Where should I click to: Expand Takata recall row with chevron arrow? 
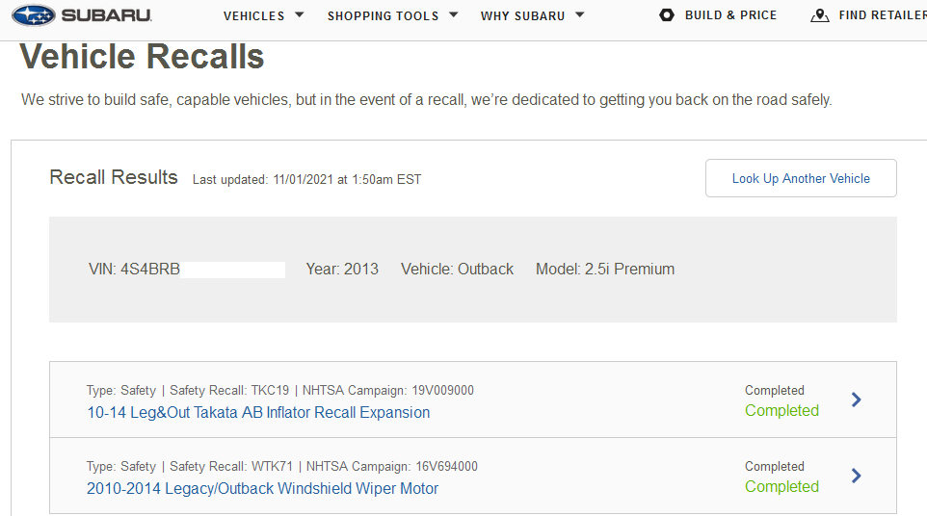857,400
